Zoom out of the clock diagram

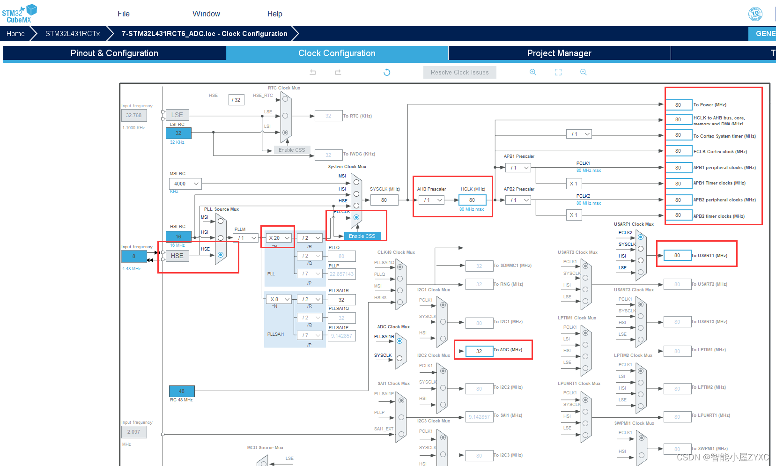point(584,72)
